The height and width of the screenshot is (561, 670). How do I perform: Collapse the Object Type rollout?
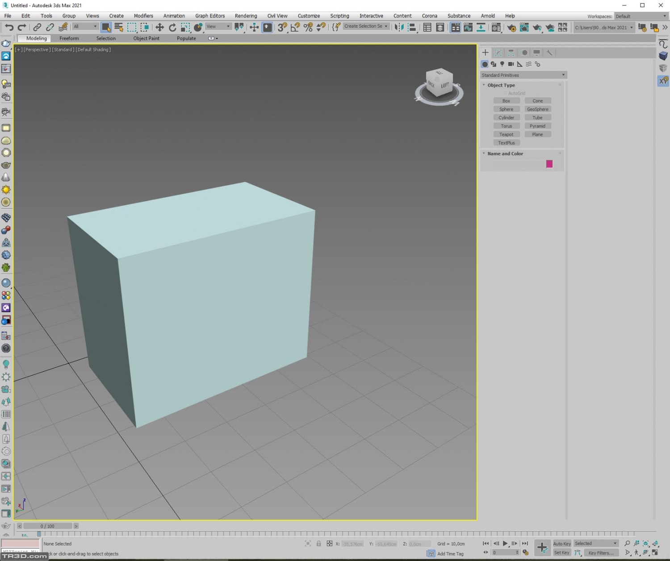click(x=501, y=85)
